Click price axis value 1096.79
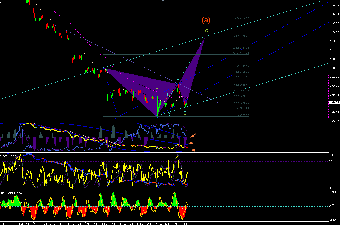 pyautogui.click(x=335, y=86)
